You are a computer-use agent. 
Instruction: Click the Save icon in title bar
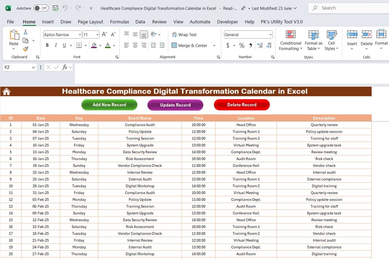[x=56, y=8]
